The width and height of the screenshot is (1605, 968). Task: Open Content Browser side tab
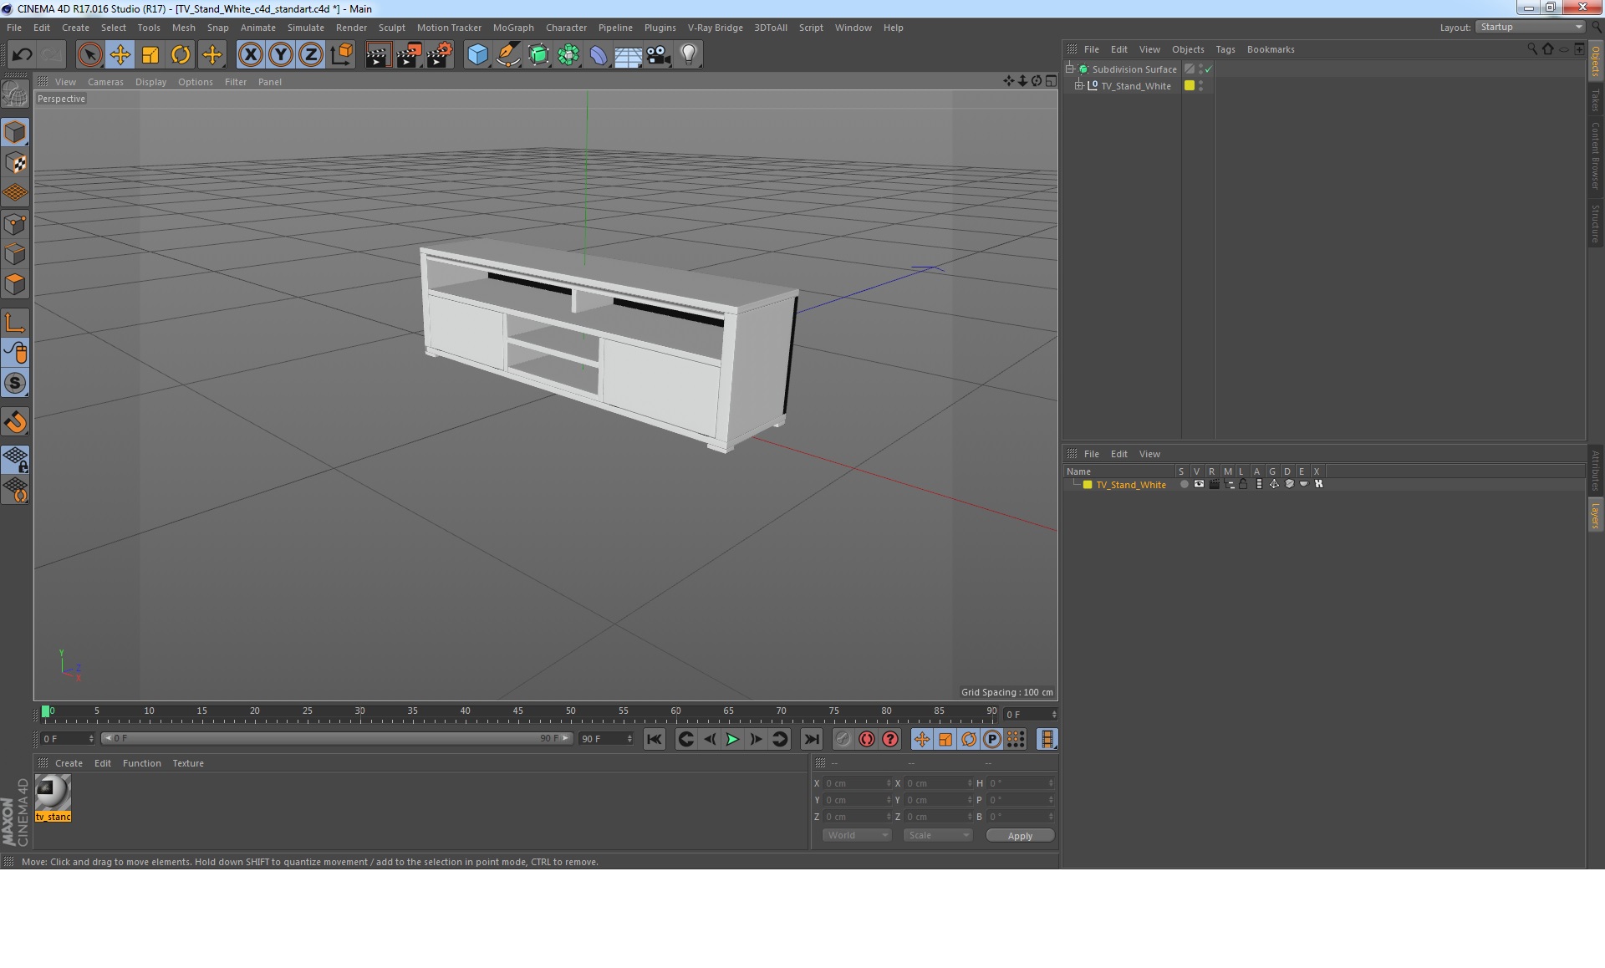[1596, 155]
